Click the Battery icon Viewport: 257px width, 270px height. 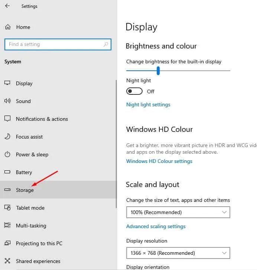coord(7,172)
